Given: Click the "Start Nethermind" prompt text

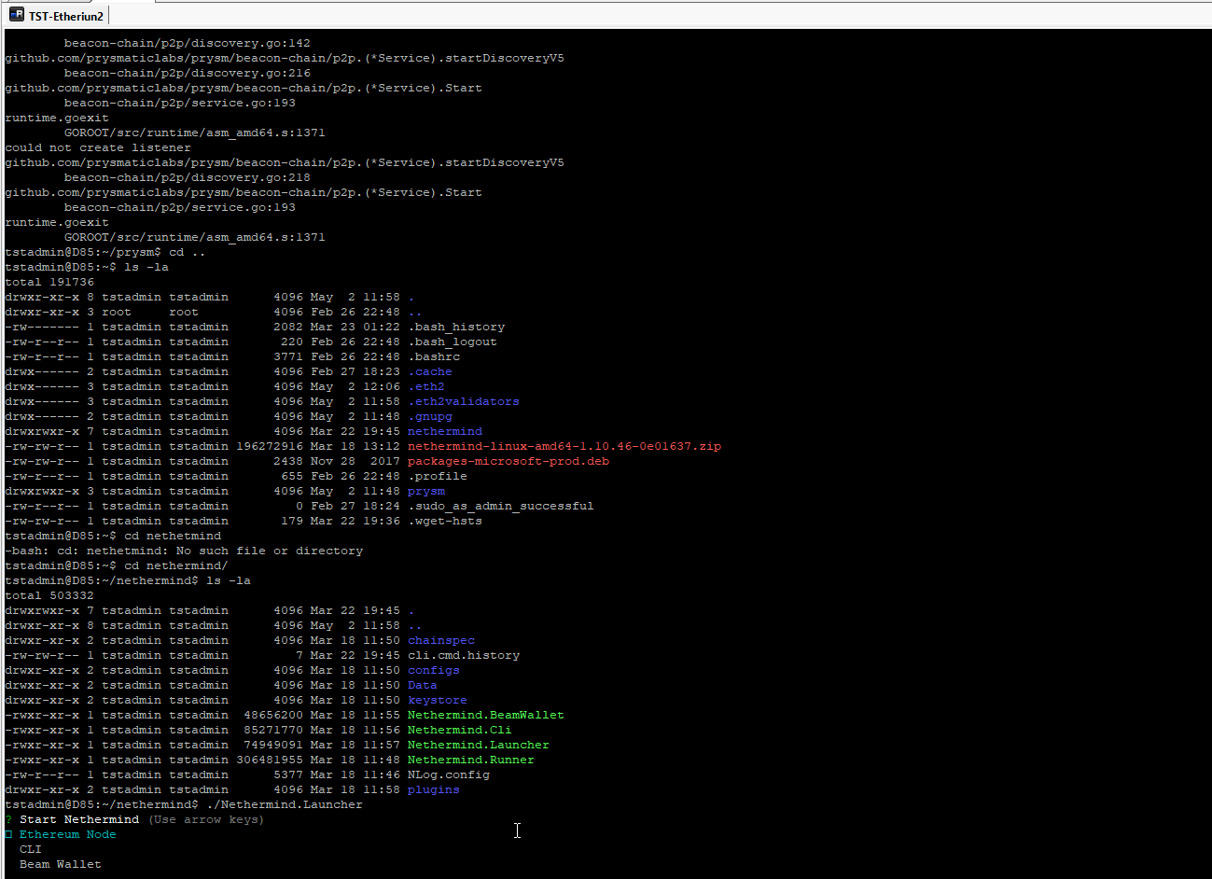Looking at the screenshot, I should tap(79, 819).
